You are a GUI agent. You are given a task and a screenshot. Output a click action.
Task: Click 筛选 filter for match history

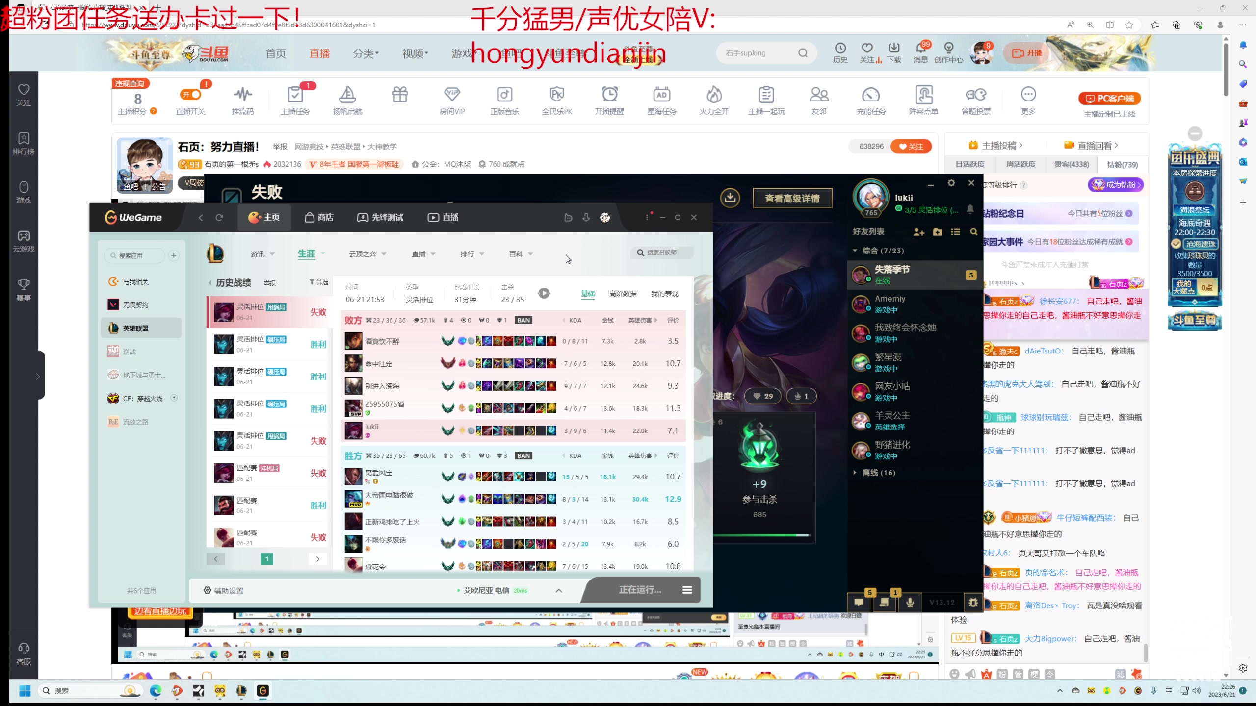pyautogui.click(x=318, y=282)
